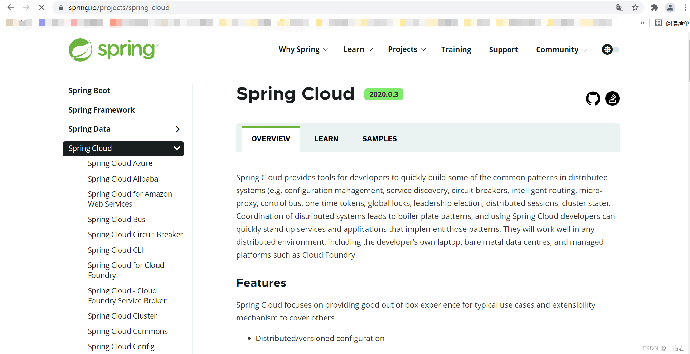This screenshot has width=690, height=354.
Task: Open Spring Cloud Cluster project
Action: click(x=122, y=316)
